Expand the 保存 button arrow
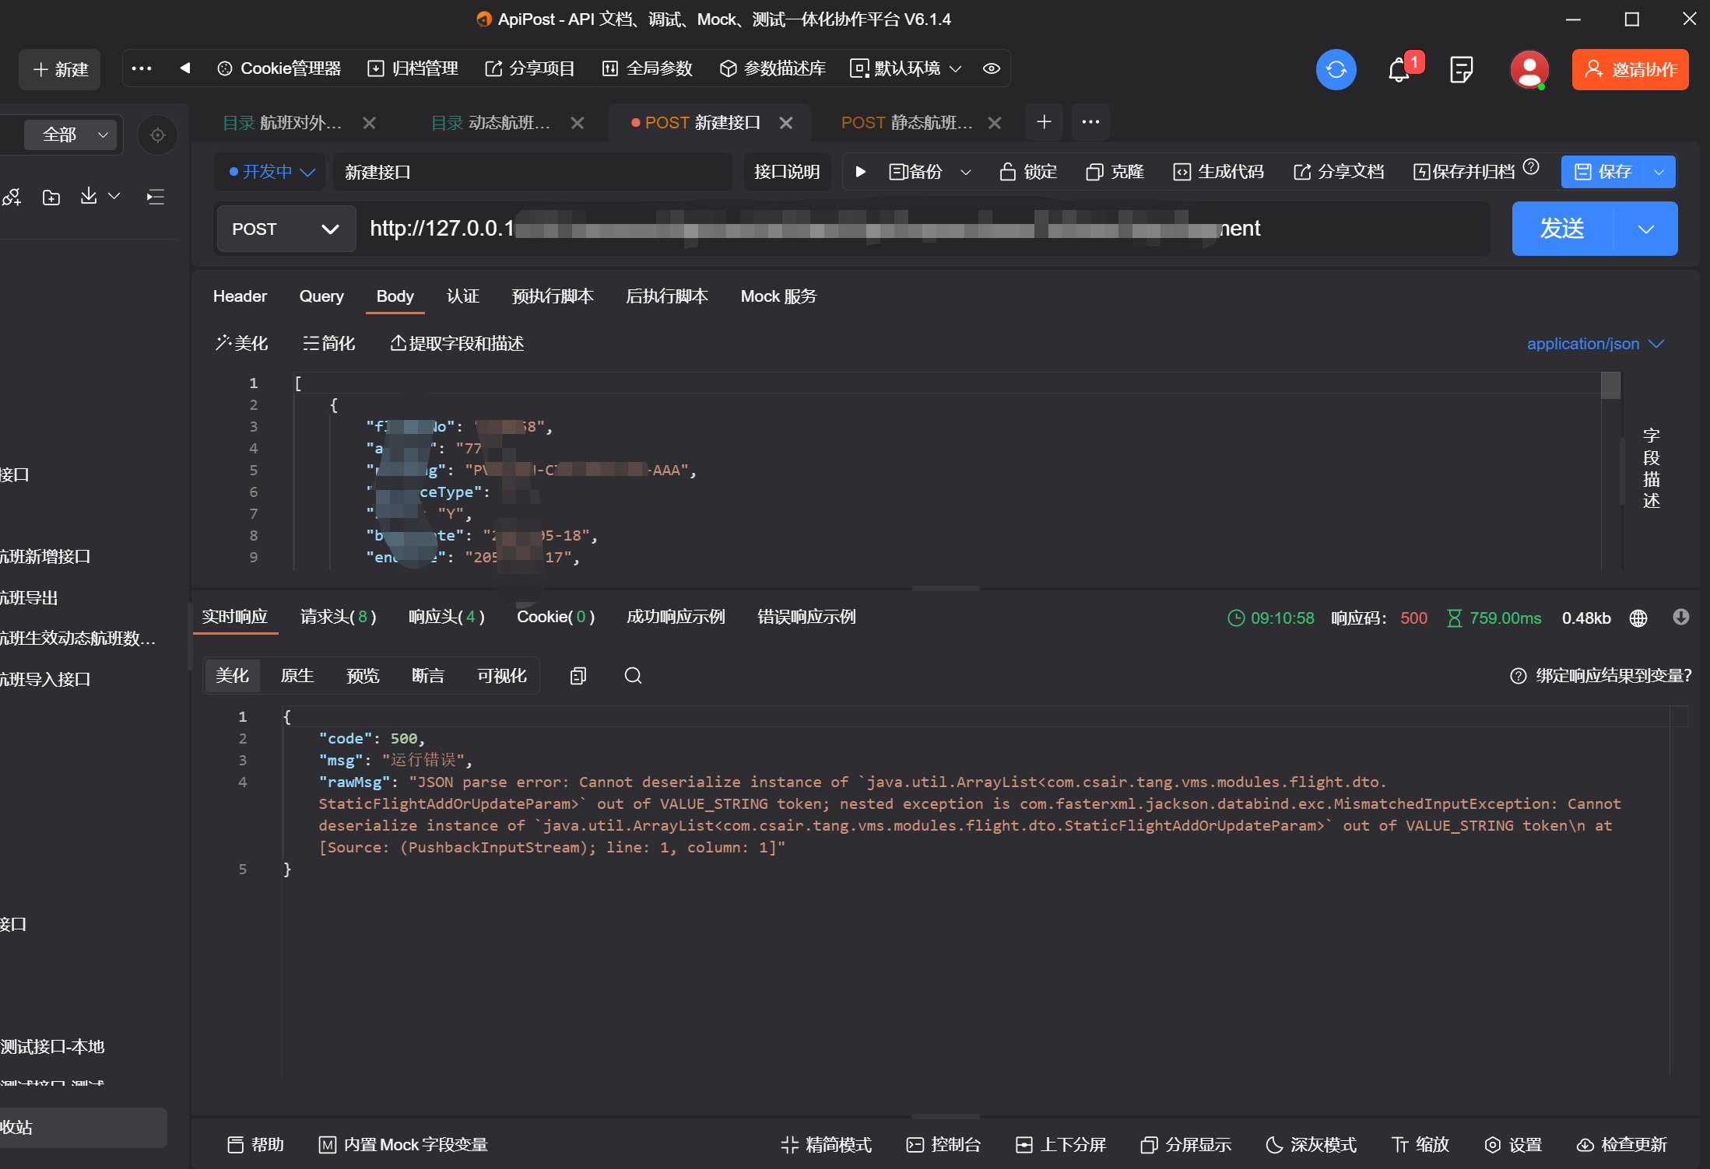This screenshot has width=1710, height=1169. coord(1659,172)
